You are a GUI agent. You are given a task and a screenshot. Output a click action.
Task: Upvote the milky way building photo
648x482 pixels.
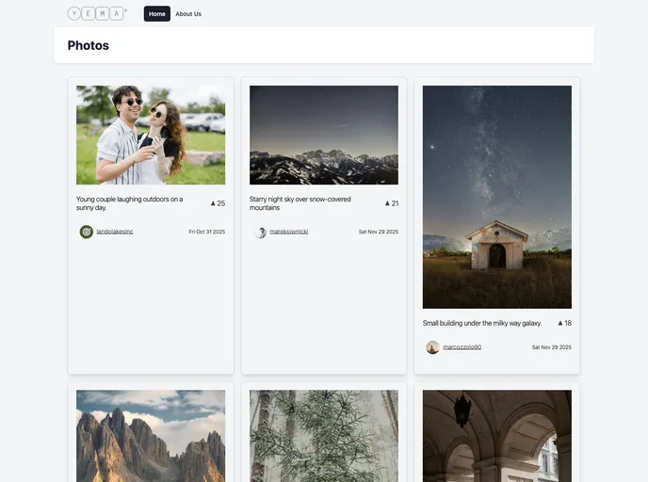click(563, 323)
